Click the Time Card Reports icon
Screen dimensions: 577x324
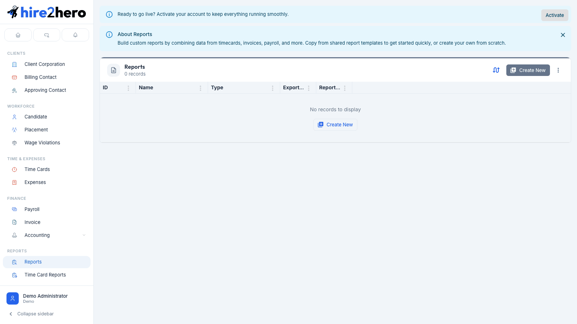click(14, 275)
